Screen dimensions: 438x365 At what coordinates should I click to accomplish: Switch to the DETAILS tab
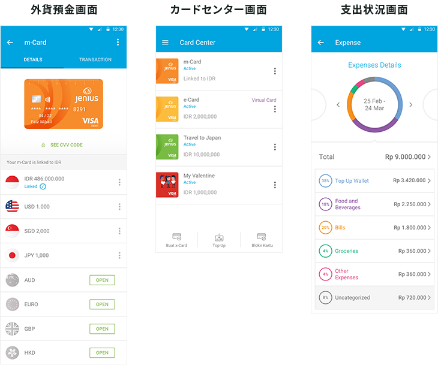[32, 60]
